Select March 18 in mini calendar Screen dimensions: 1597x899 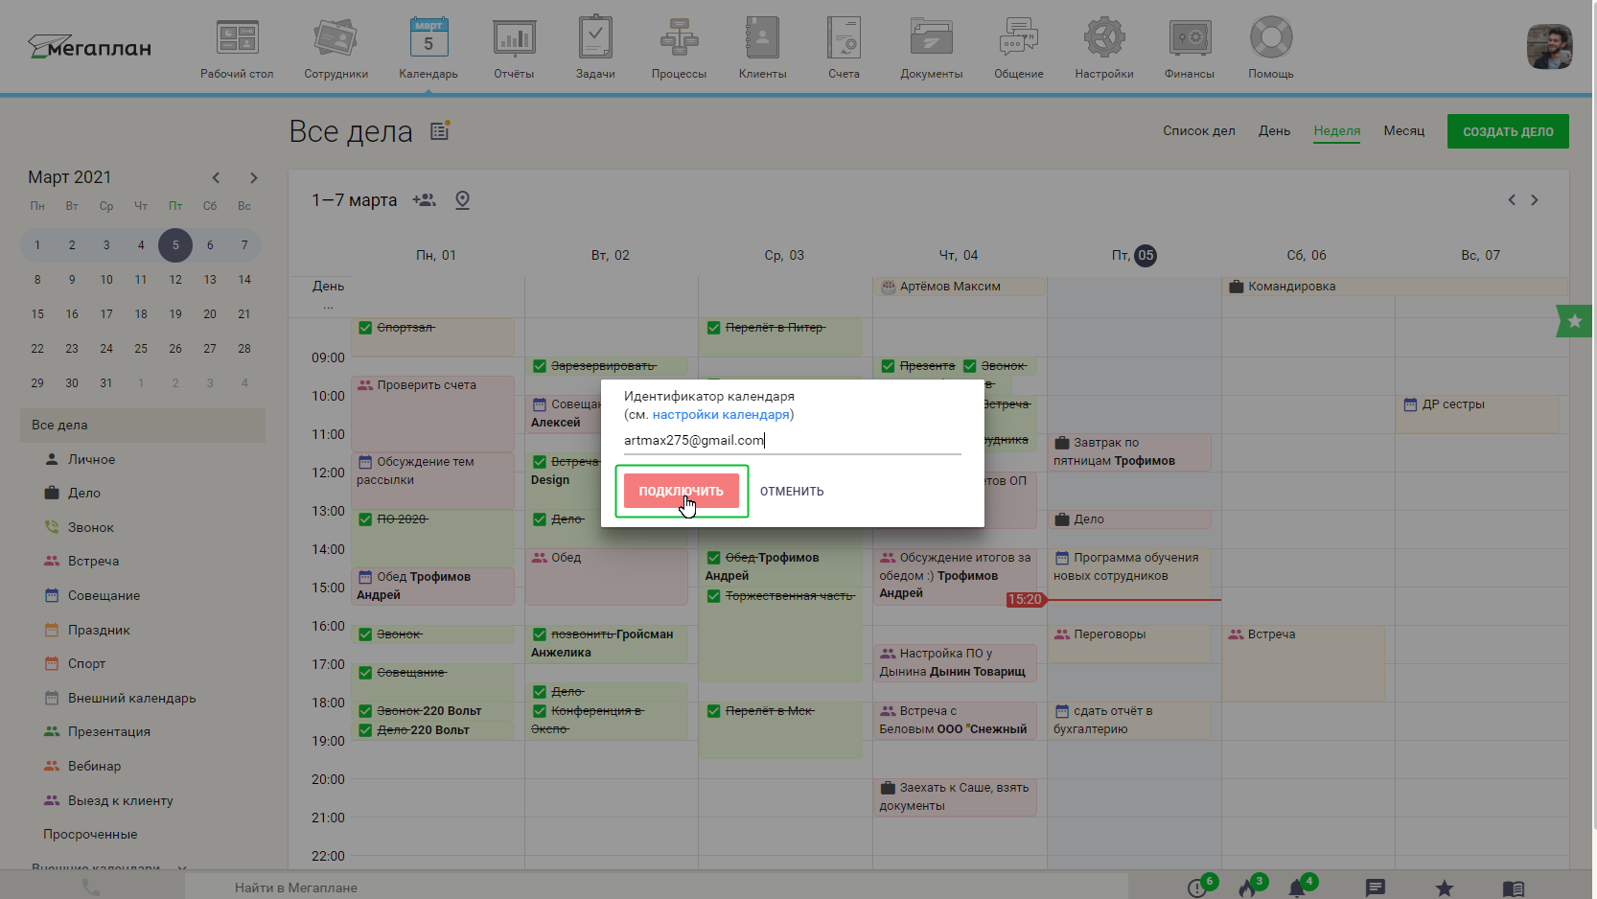(x=141, y=314)
